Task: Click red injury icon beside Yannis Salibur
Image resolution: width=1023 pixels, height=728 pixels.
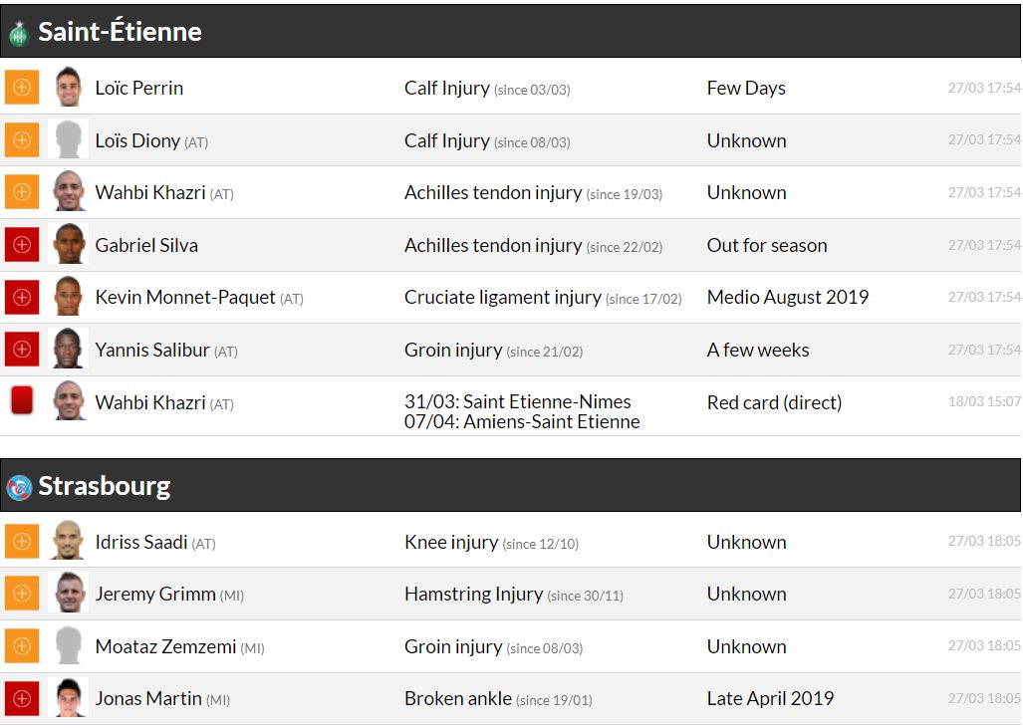Action: [x=22, y=350]
